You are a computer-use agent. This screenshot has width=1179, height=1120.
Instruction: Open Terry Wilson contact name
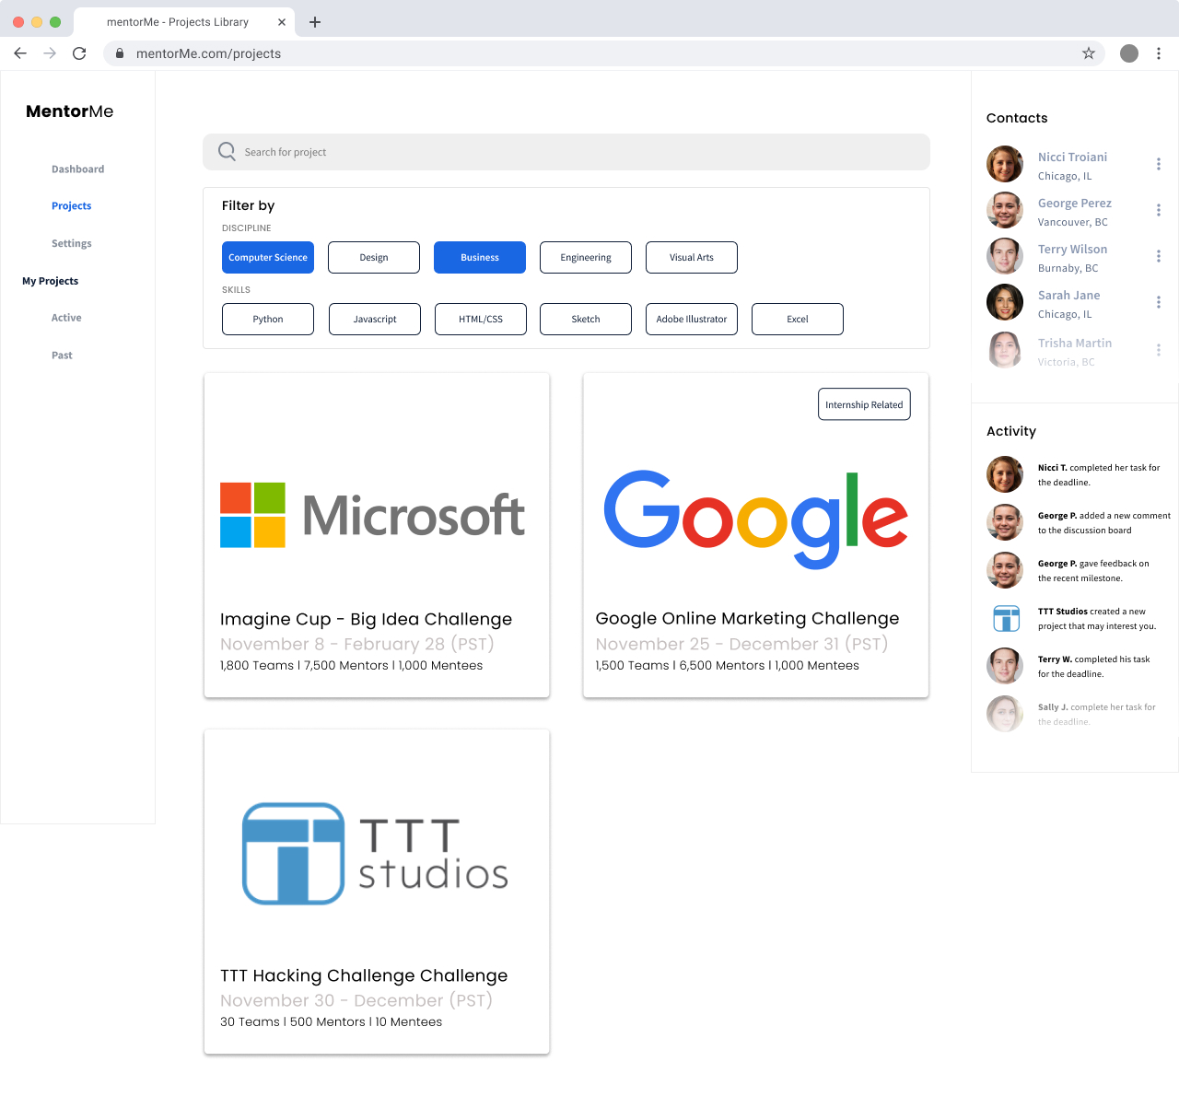1072,250
